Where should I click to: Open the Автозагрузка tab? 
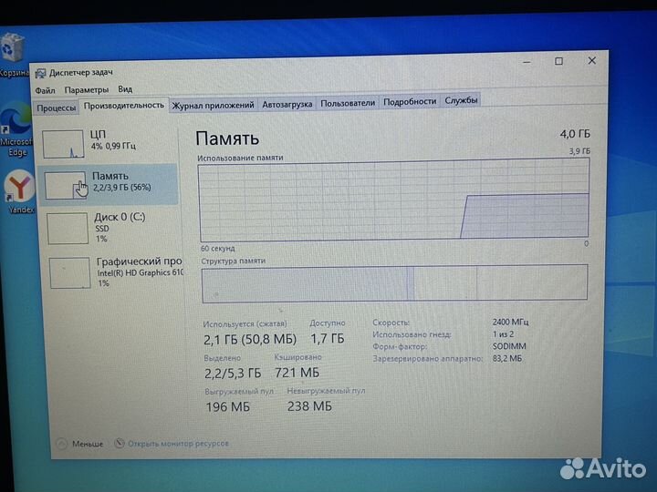(x=287, y=104)
